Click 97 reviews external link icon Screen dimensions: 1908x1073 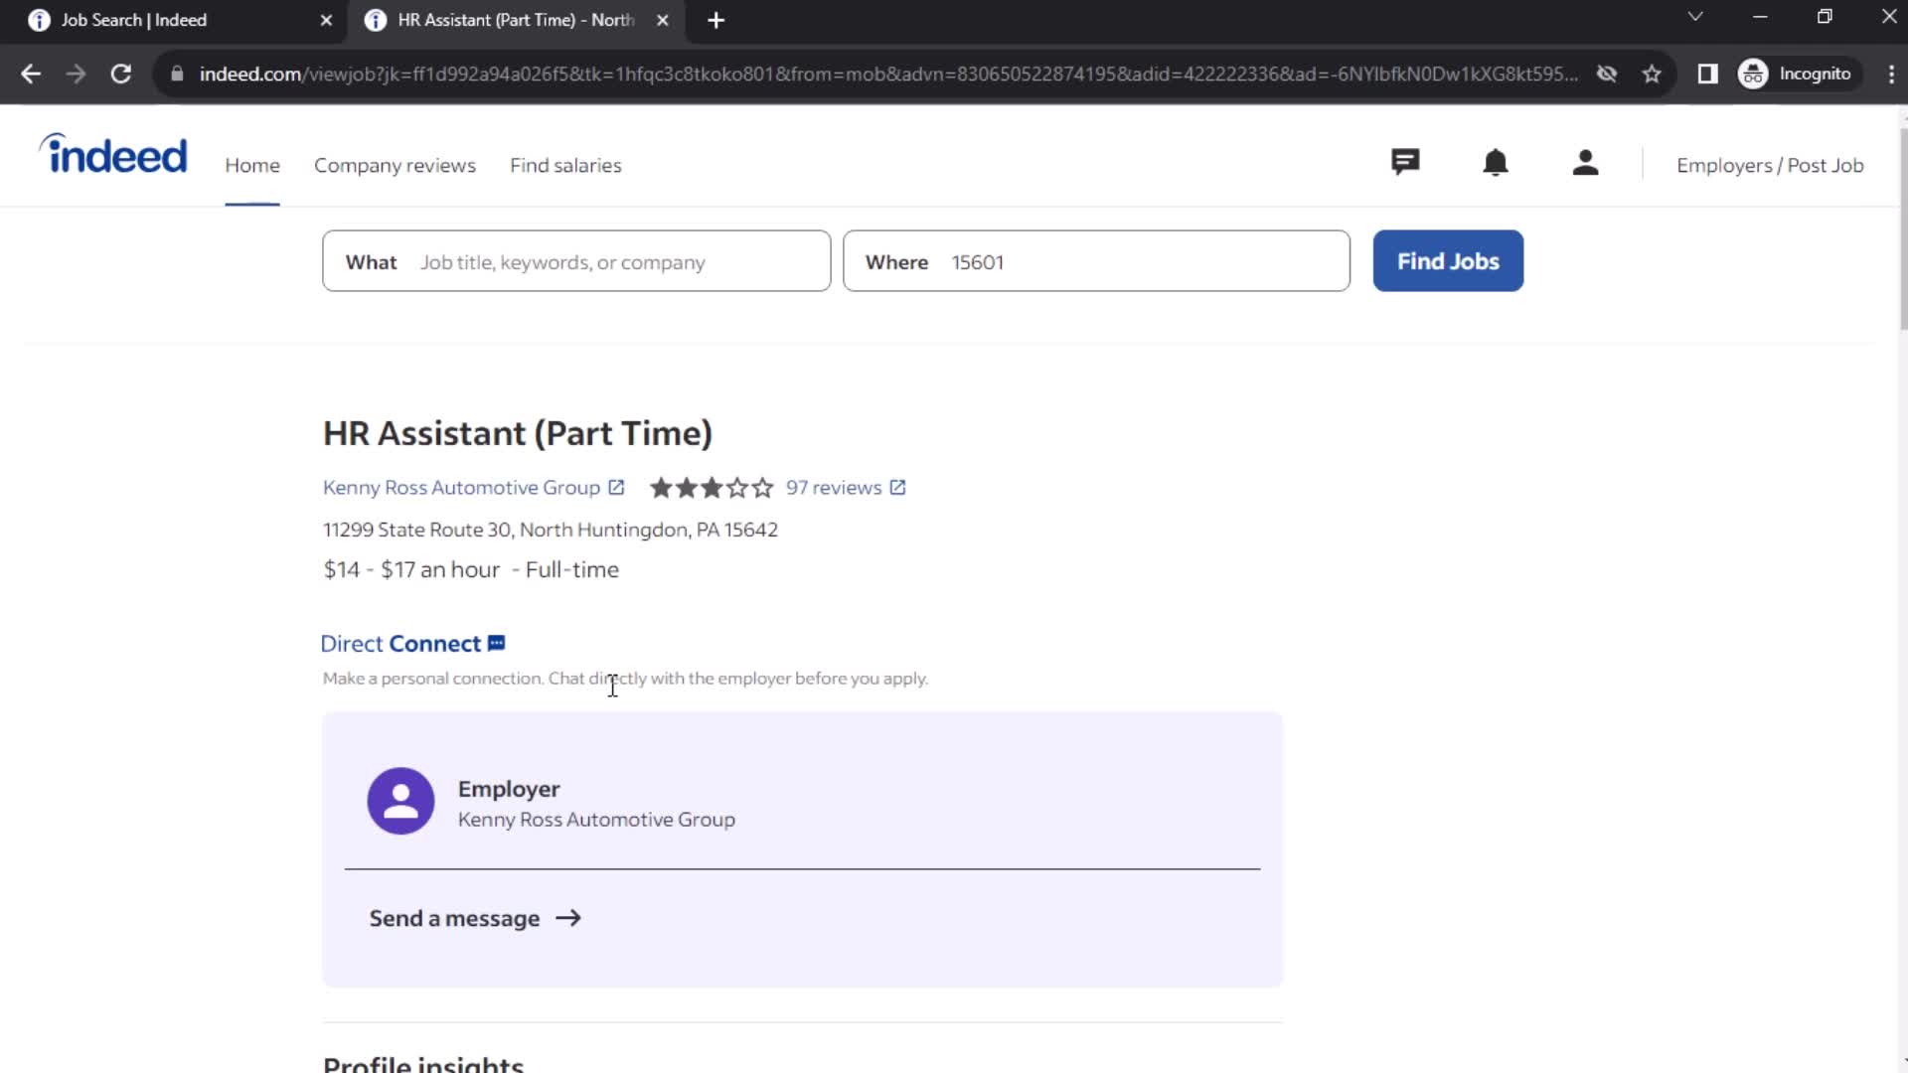click(901, 488)
